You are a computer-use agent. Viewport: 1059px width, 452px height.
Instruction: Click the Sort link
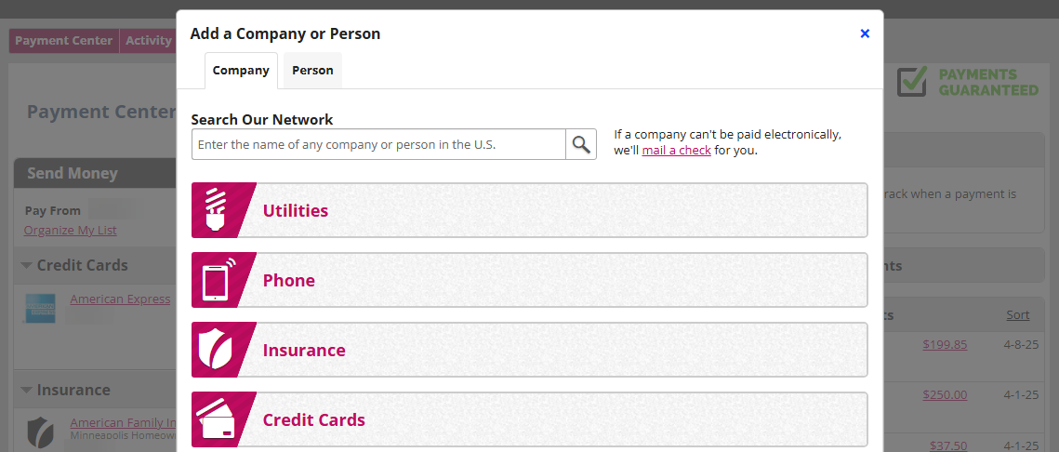pos(1018,315)
